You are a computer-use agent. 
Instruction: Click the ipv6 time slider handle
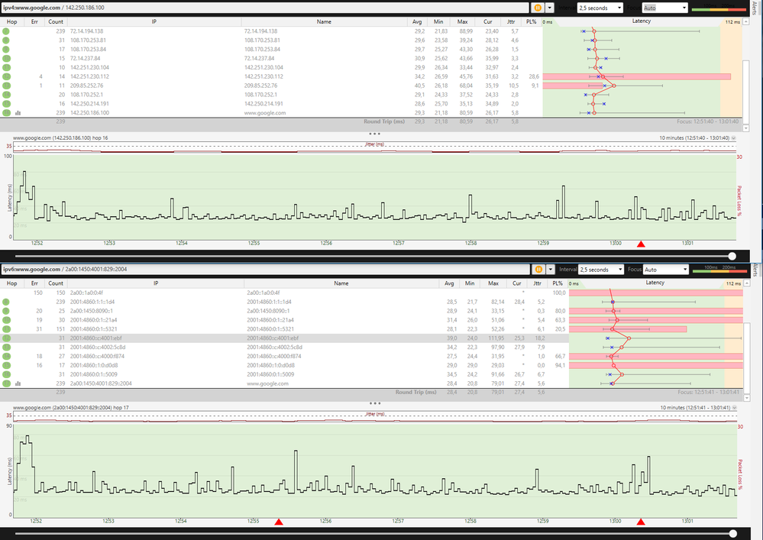tap(732, 534)
